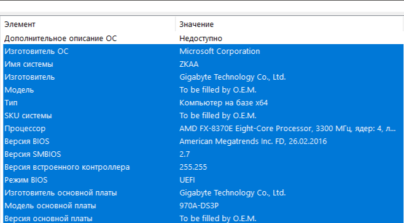Click the "UEFI" BIOS mode value
Image resolution: width=404 pixels, height=223 pixels.
coord(187,180)
